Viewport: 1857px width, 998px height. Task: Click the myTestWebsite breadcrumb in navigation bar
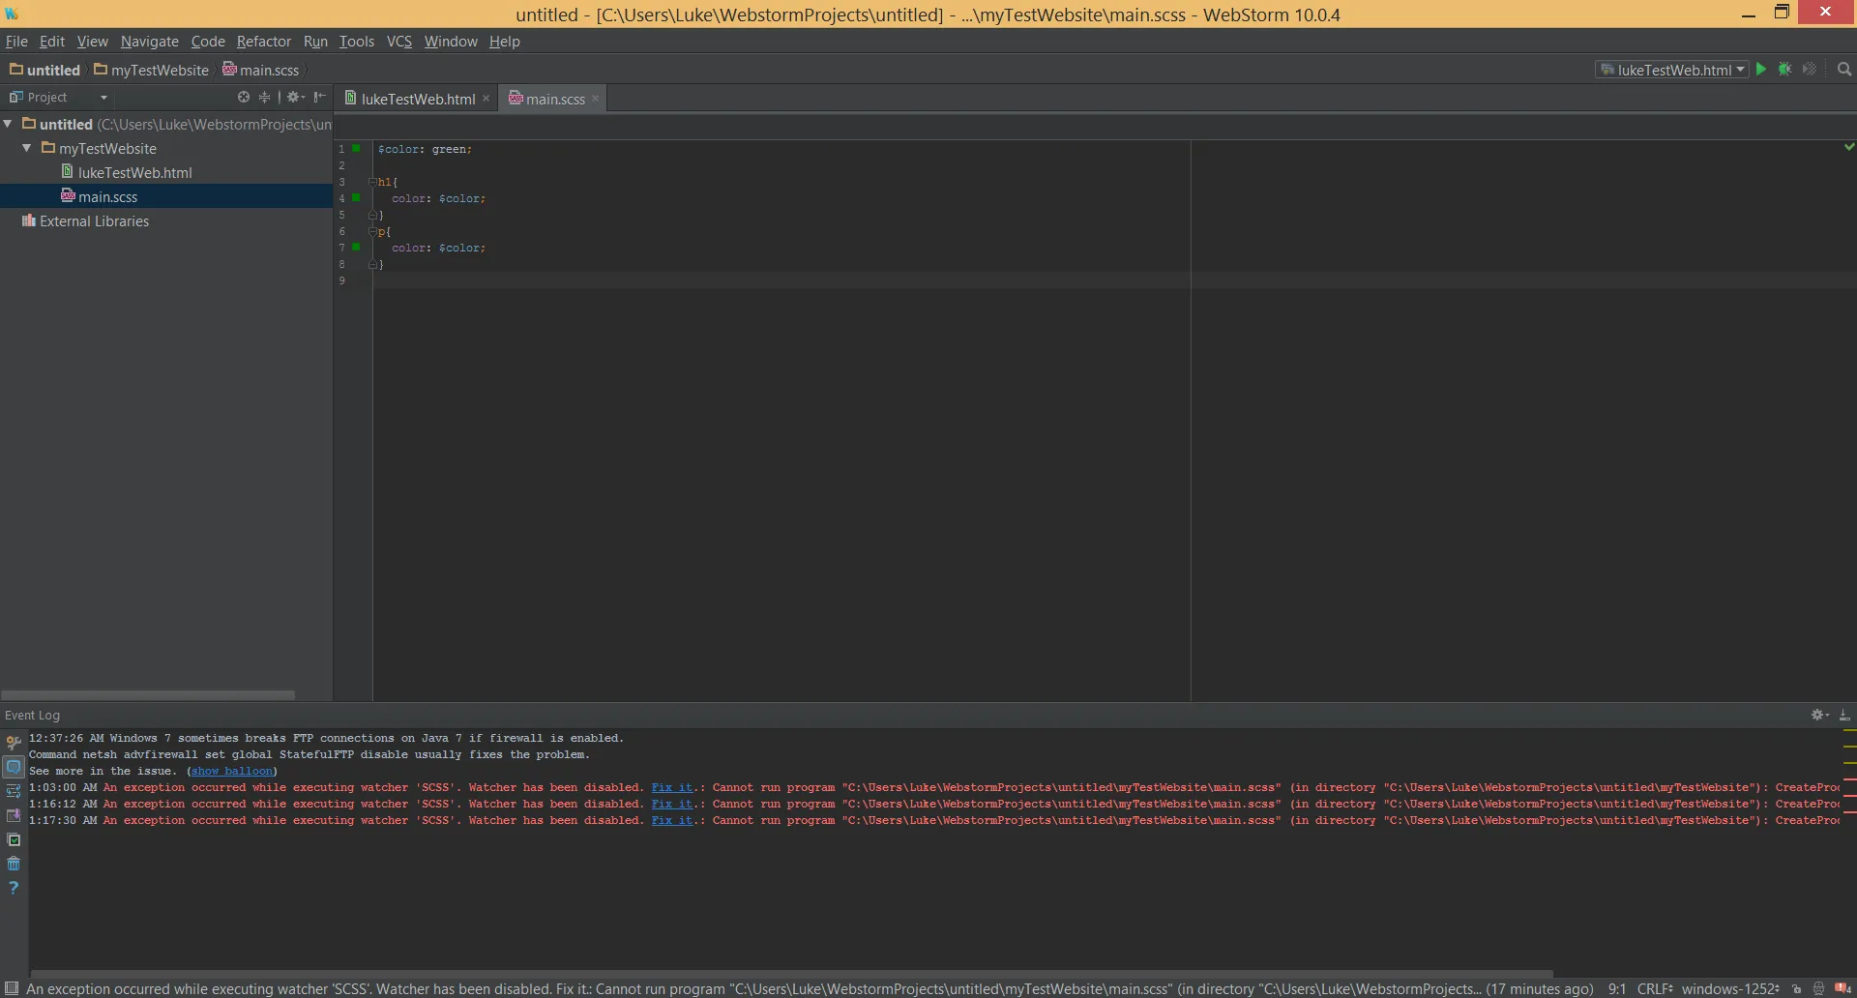click(x=152, y=70)
